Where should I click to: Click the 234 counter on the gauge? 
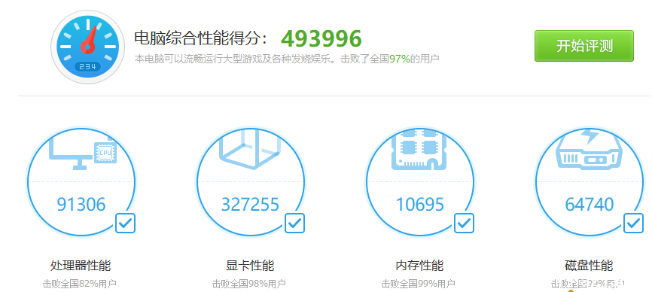coord(88,66)
